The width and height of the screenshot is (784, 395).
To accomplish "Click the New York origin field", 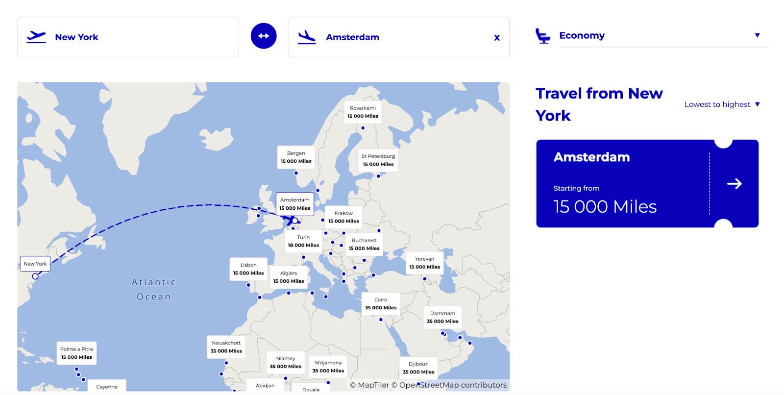I will (128, 37).
